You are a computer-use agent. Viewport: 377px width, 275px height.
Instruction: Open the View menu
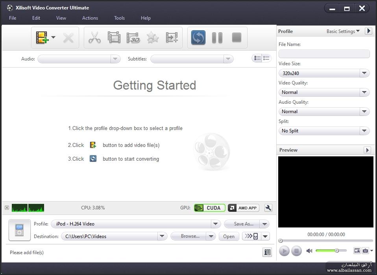click(61, 18)
